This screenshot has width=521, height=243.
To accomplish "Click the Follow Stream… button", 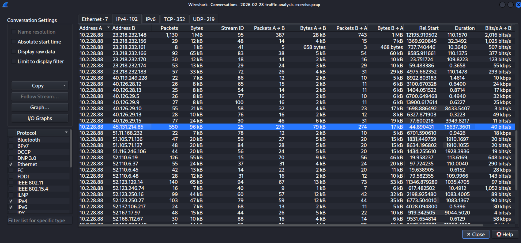I will click(x=40, y=96).
